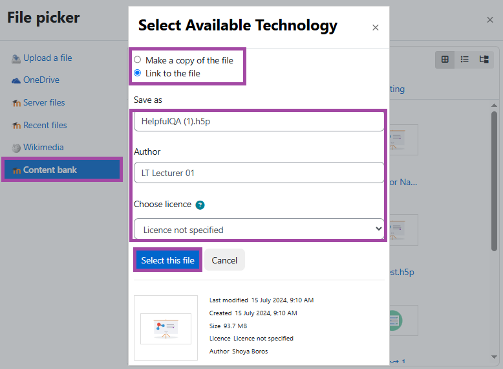503x369 pixels.
Task: Click 'Created 15 July 2024' text
Action: 253,313
